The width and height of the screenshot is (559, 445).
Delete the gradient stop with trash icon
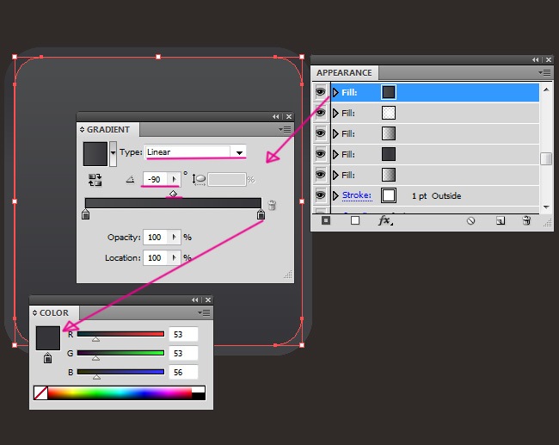272,205
